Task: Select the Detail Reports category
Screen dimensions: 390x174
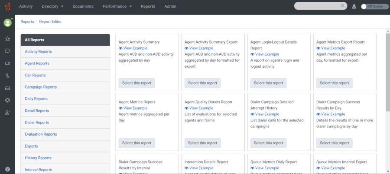Action: (65, 111)
